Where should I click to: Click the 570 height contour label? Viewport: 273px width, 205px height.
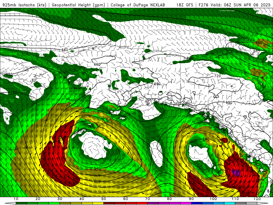coord(88,121)
